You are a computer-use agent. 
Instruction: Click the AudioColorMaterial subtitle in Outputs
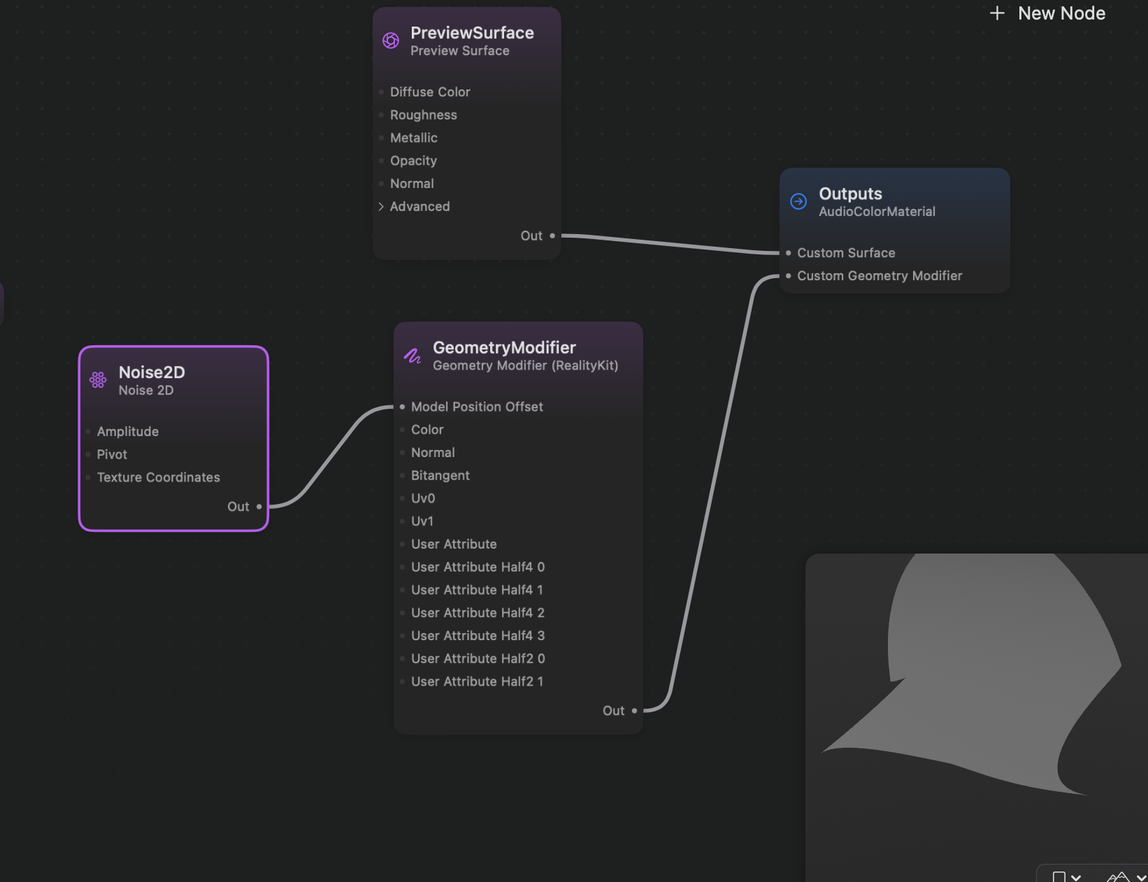(877, 212)
